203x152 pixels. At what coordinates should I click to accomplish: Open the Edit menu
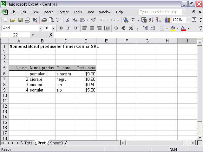[23, 12]
